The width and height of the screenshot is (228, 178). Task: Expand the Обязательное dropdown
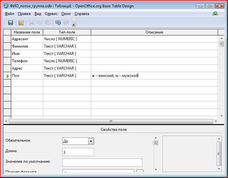91,141
